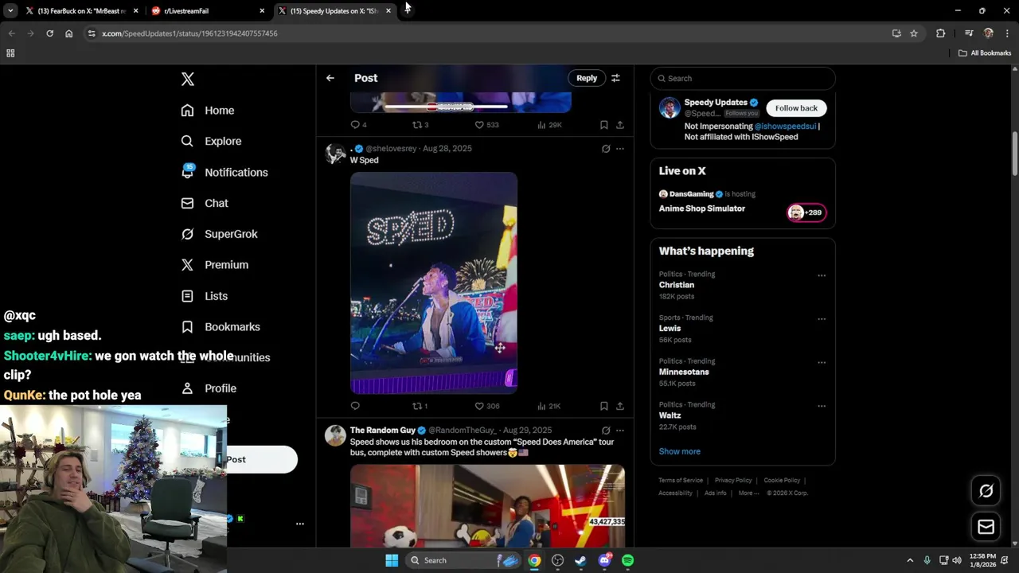Go back using the Post back arrow
Image resolution: width=1019 pixels, height=573 pixels.
330,78
